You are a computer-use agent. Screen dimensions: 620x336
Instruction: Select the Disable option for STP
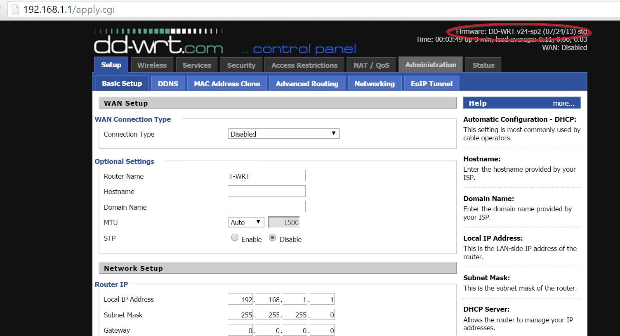pos(272,237)
